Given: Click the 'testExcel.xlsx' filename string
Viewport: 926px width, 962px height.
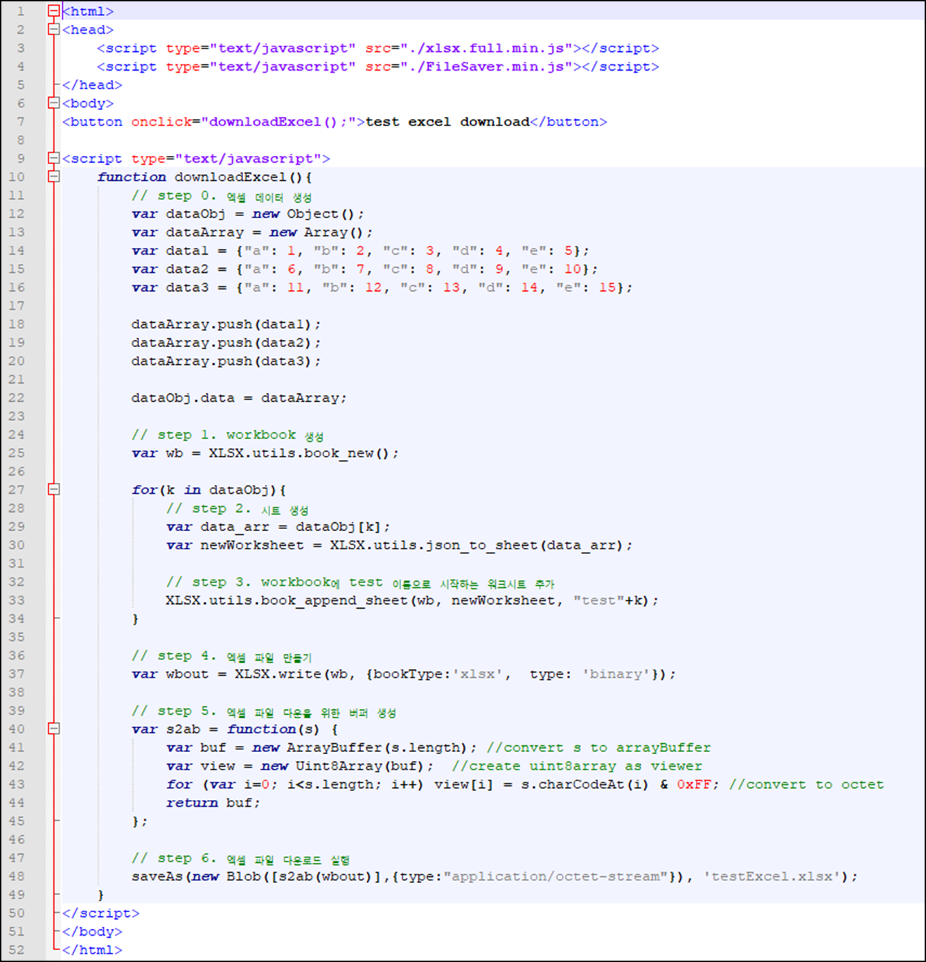Looking at the screenshot, I should point(772,876).
